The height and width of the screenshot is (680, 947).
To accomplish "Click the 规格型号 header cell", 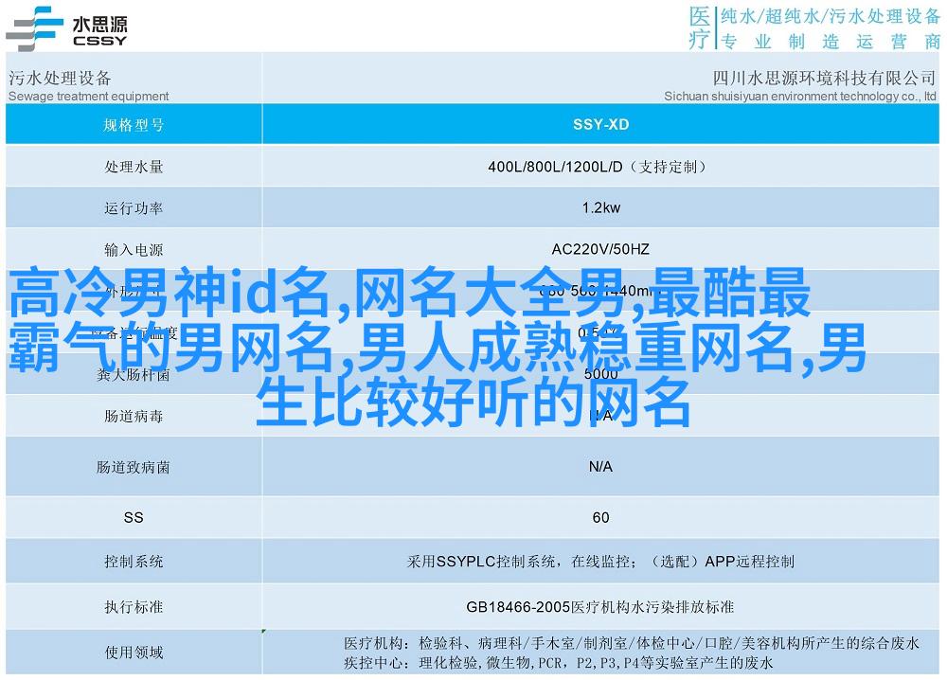I will (x=134, y=124).
